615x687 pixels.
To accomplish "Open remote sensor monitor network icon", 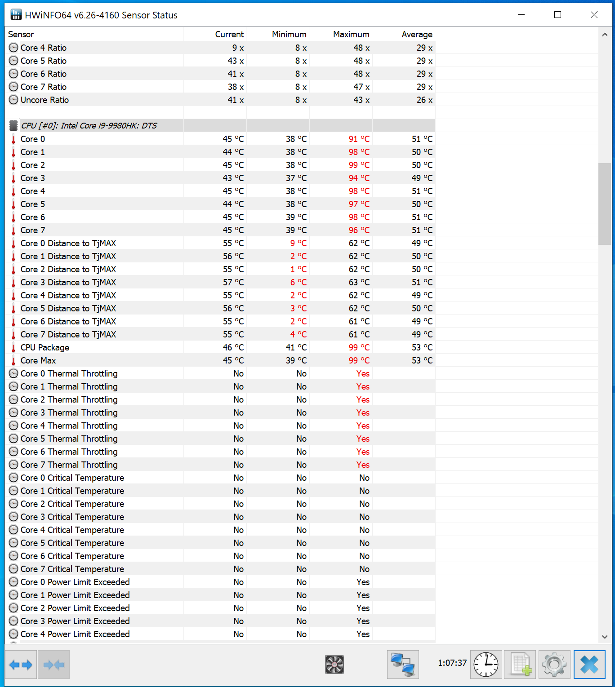I will pos(403,665).
